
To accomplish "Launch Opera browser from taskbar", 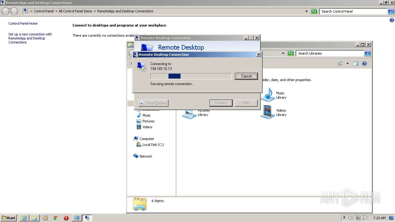I will pos(66,218).
